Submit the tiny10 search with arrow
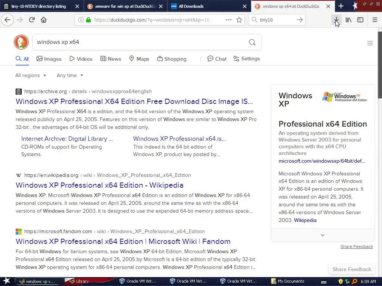 pos(300,20)
